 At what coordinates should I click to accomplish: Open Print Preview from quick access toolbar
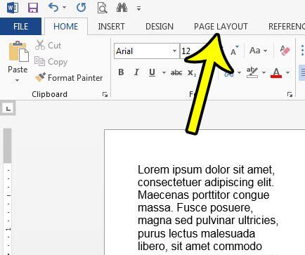(x=102, y=8)
